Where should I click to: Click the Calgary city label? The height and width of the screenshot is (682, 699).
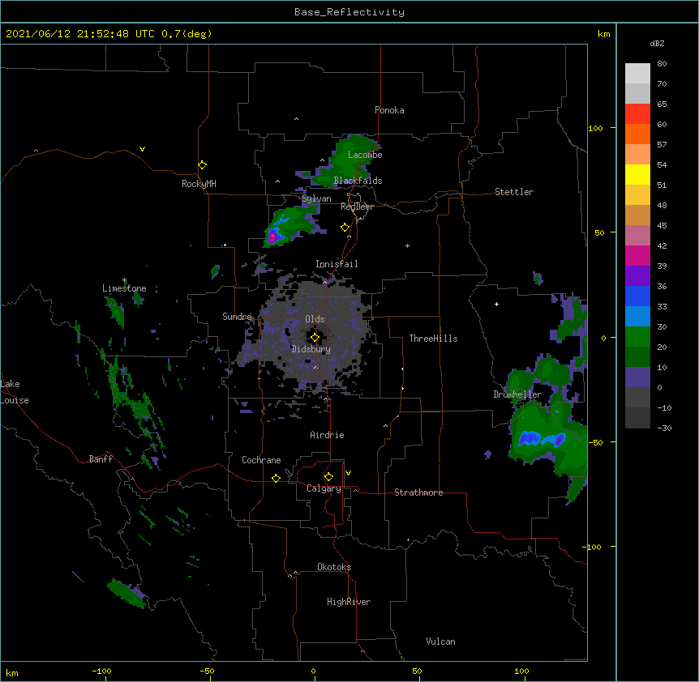point(324,488)
